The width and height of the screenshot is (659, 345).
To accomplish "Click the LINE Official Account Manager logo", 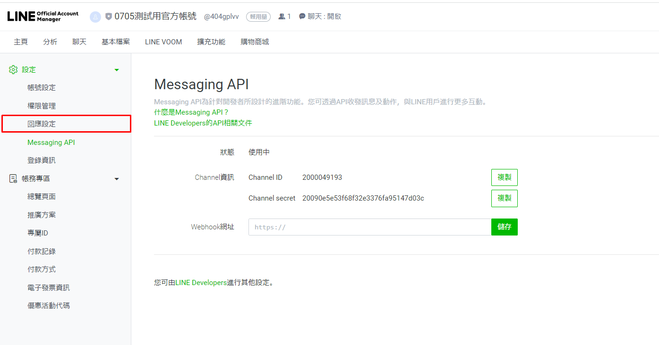I will 43,17.
